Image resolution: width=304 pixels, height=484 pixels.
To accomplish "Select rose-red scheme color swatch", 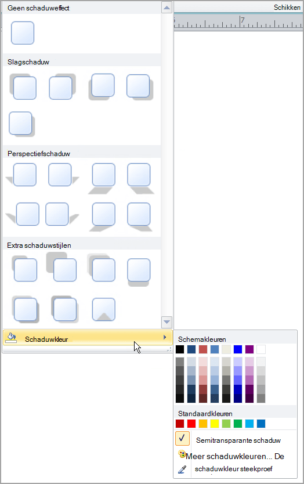I will coord(203,349).
